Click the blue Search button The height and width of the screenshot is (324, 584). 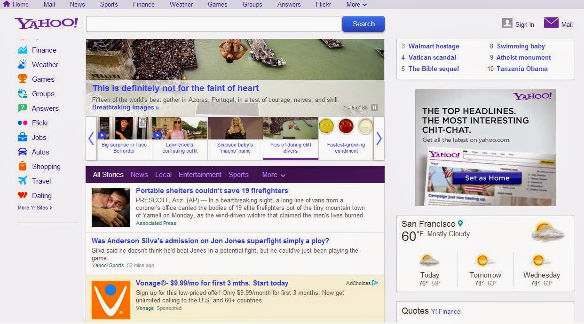click(363, 24)
